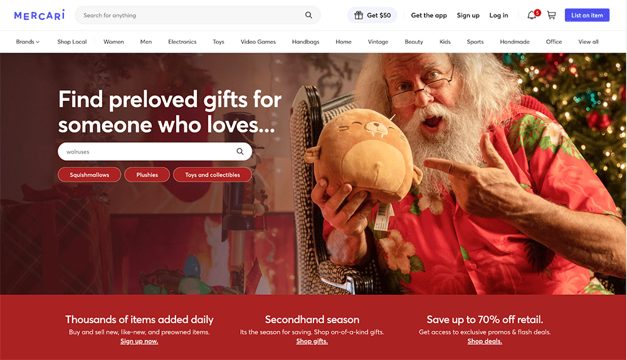Click the List an item button

pos(587,15)
